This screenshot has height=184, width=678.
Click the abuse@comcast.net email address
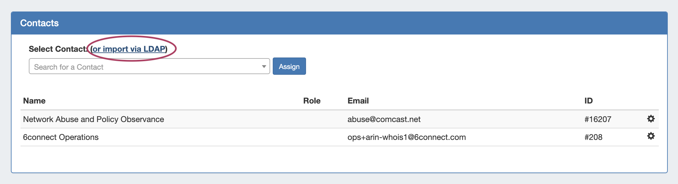coord(384,119)
